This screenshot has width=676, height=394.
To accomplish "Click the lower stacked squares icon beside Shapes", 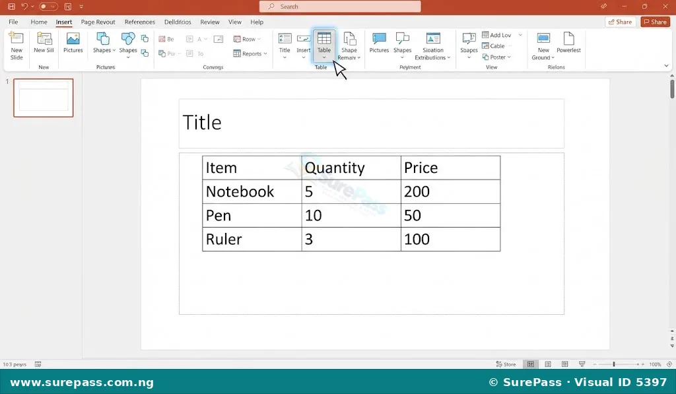I will pyautogui.click(x=145, y=53).
